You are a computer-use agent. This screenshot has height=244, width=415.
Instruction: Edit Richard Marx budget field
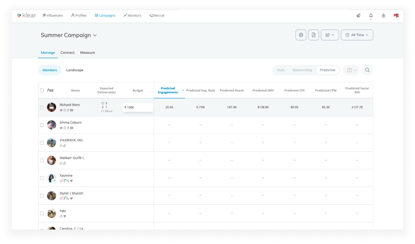point(138,107)
